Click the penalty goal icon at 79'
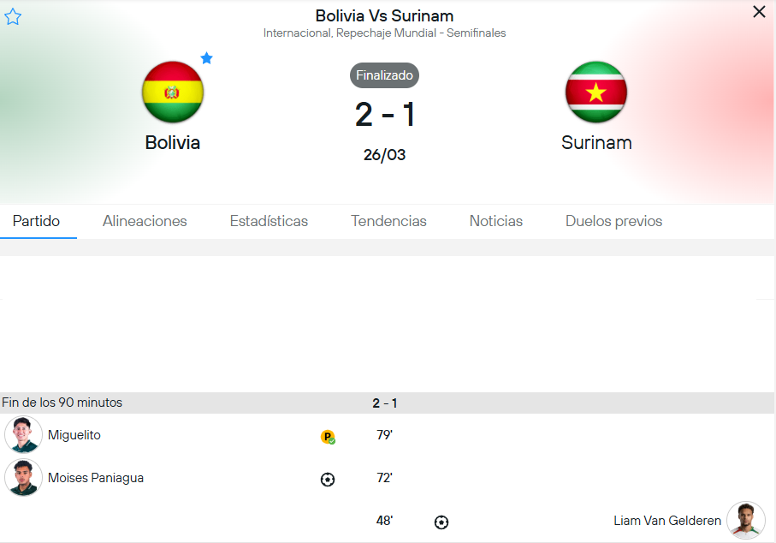Screen dimensions: 776x543 click(328, 437)
